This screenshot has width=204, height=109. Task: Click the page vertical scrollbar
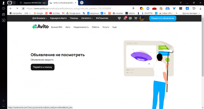pos(203,47)
